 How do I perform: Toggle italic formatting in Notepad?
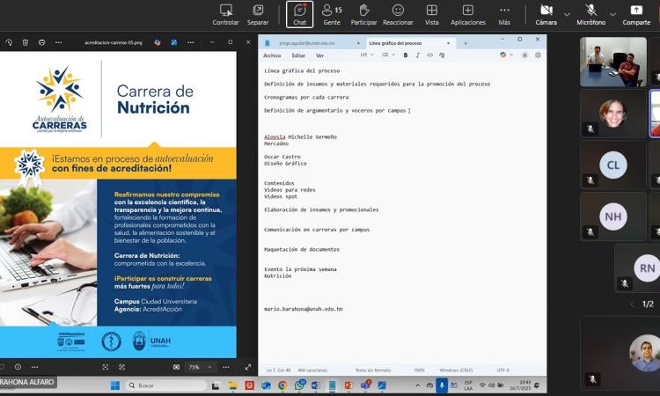(x=417, y=55)
